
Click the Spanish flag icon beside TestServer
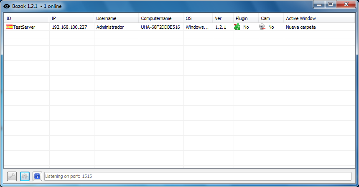click(9, 27)
